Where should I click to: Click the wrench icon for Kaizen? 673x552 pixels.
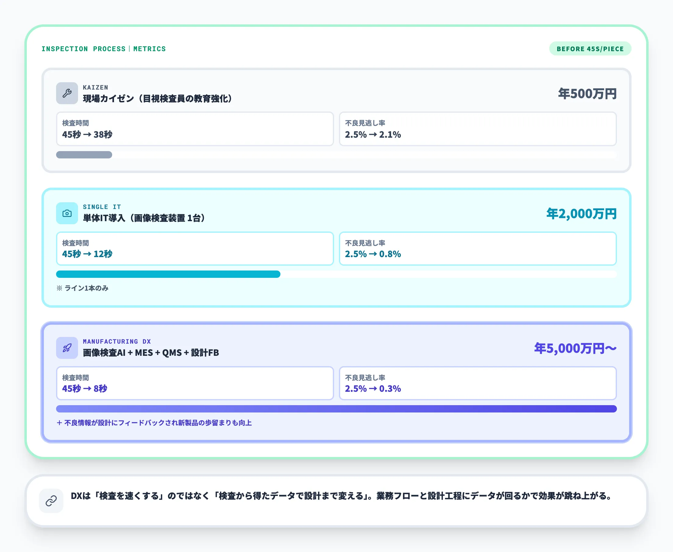pos(67,93)
